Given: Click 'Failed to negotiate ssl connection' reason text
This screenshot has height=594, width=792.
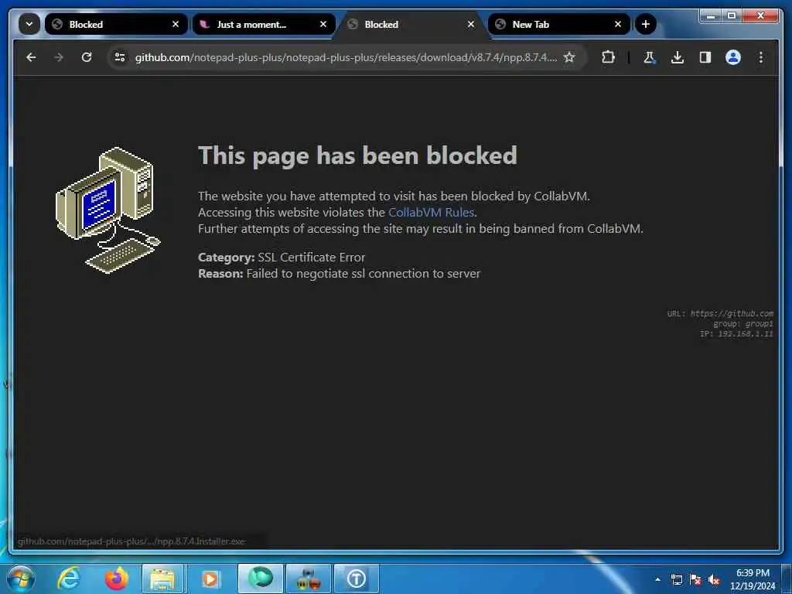Looking at the screenshot, I should [364, 273].
